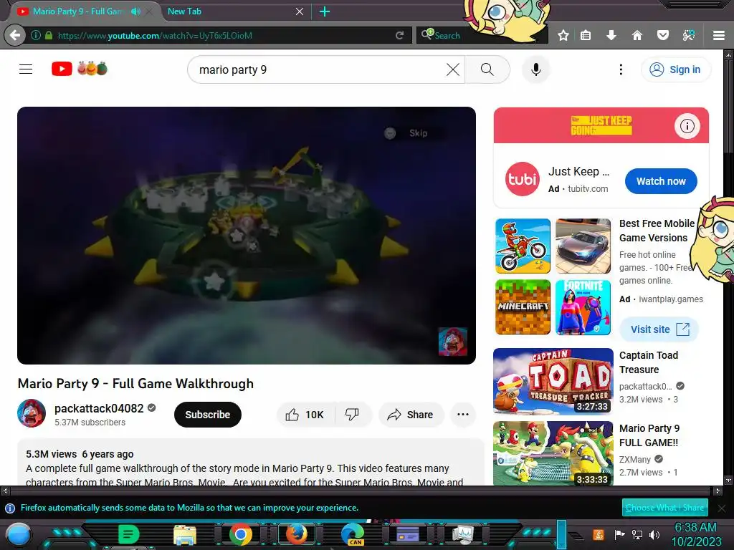Screen dimensions: 734x550
Task: Dismiss the Firefox data notification bar
Action: (721, 508)
